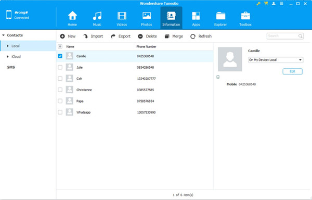Select the Julie contact name
This screenshot has height=200, width=312.
80,67
